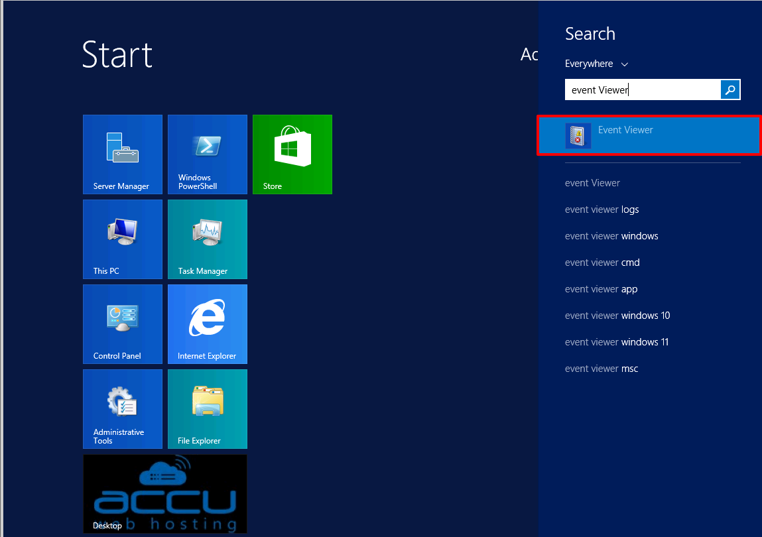The width and height of the screenshot is (762, 537).
Task: Select suggestion "event viewer windows 11"
Action: (x=617, y=342)
